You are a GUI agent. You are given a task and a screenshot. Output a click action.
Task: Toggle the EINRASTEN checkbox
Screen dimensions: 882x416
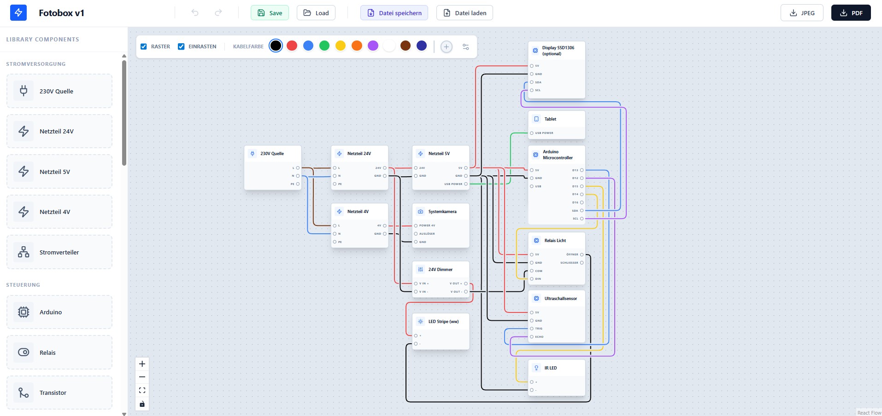tap(181, 46)
